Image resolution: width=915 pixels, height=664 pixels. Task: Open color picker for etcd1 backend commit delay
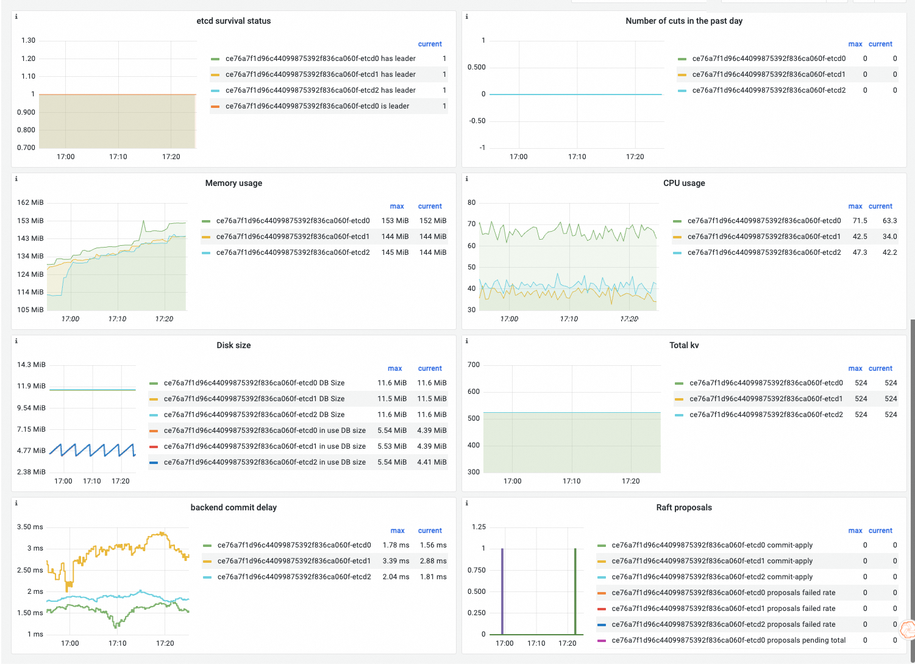207,562
